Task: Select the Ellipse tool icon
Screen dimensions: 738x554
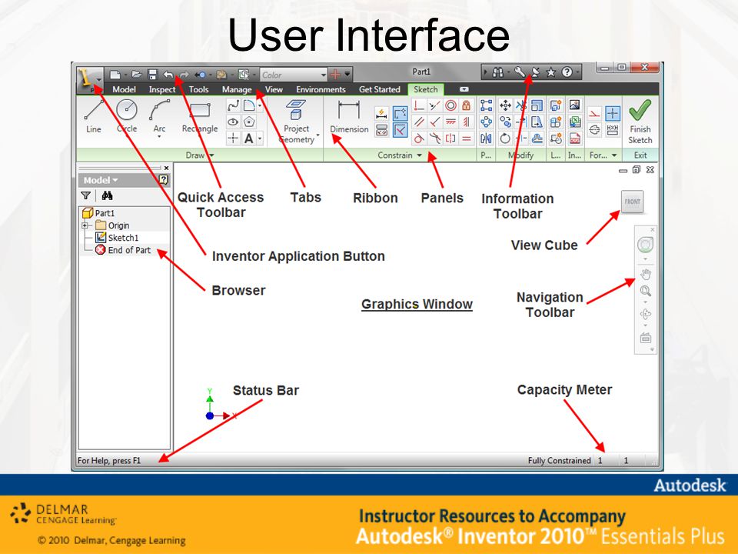Action: pyautogui.click(x=233, y=122)
